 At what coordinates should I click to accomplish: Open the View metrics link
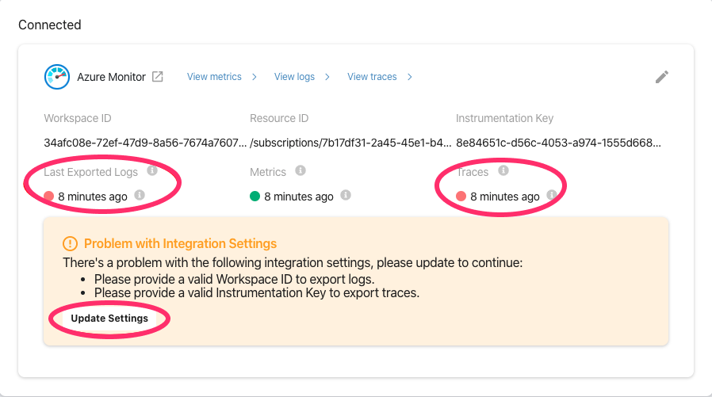[214, 77]
